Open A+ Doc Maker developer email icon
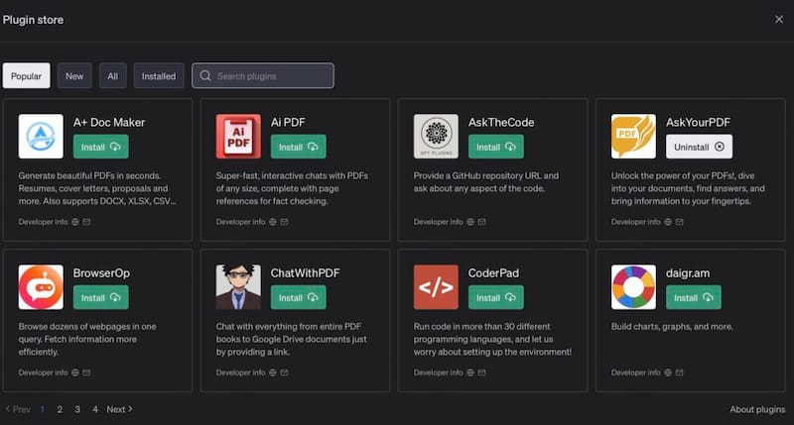The image size is (794, 425). (x=86, y=222)
